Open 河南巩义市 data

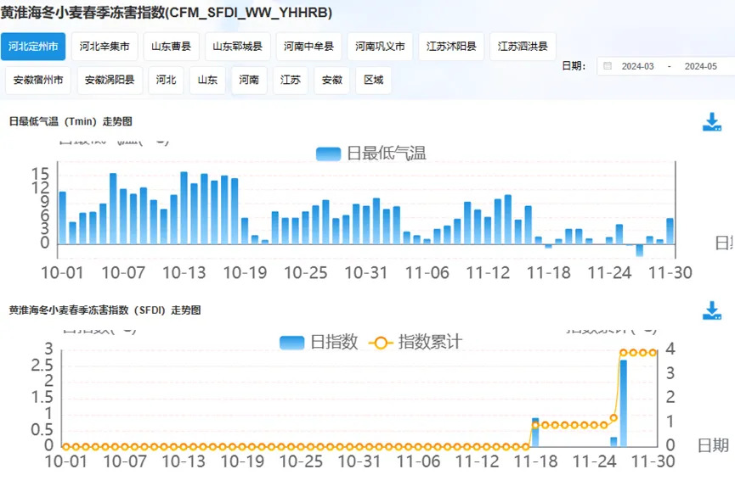380,47
